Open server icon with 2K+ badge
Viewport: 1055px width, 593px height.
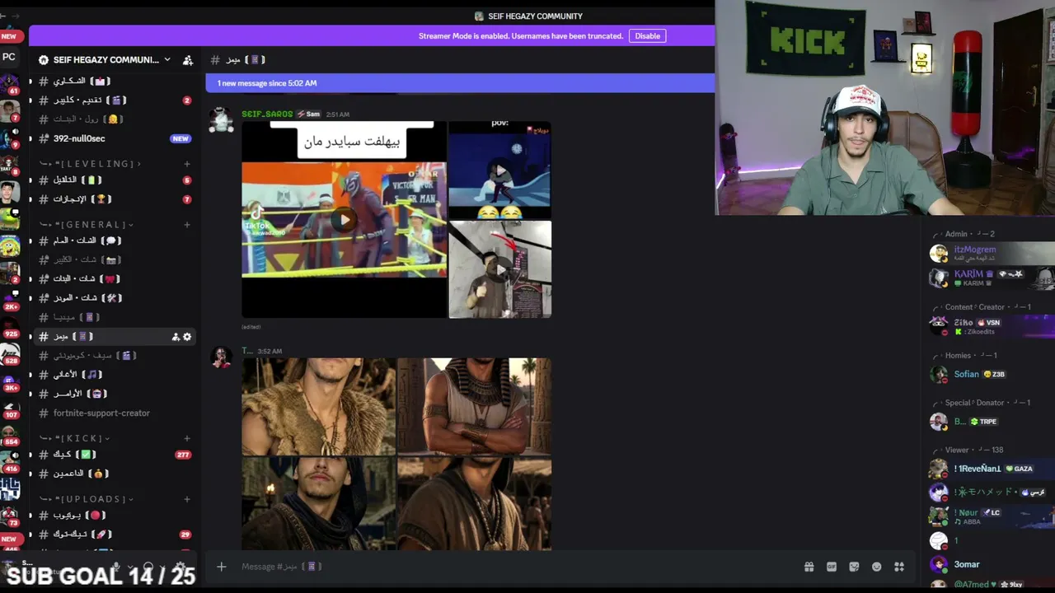9,299
